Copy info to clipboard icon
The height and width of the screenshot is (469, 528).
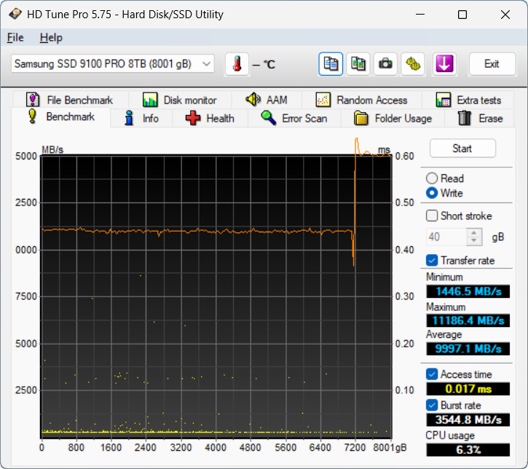[331, 64]
